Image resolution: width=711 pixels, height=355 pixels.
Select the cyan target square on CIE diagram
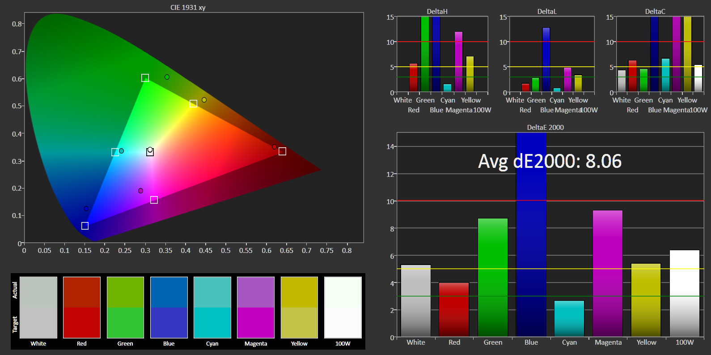115,152
